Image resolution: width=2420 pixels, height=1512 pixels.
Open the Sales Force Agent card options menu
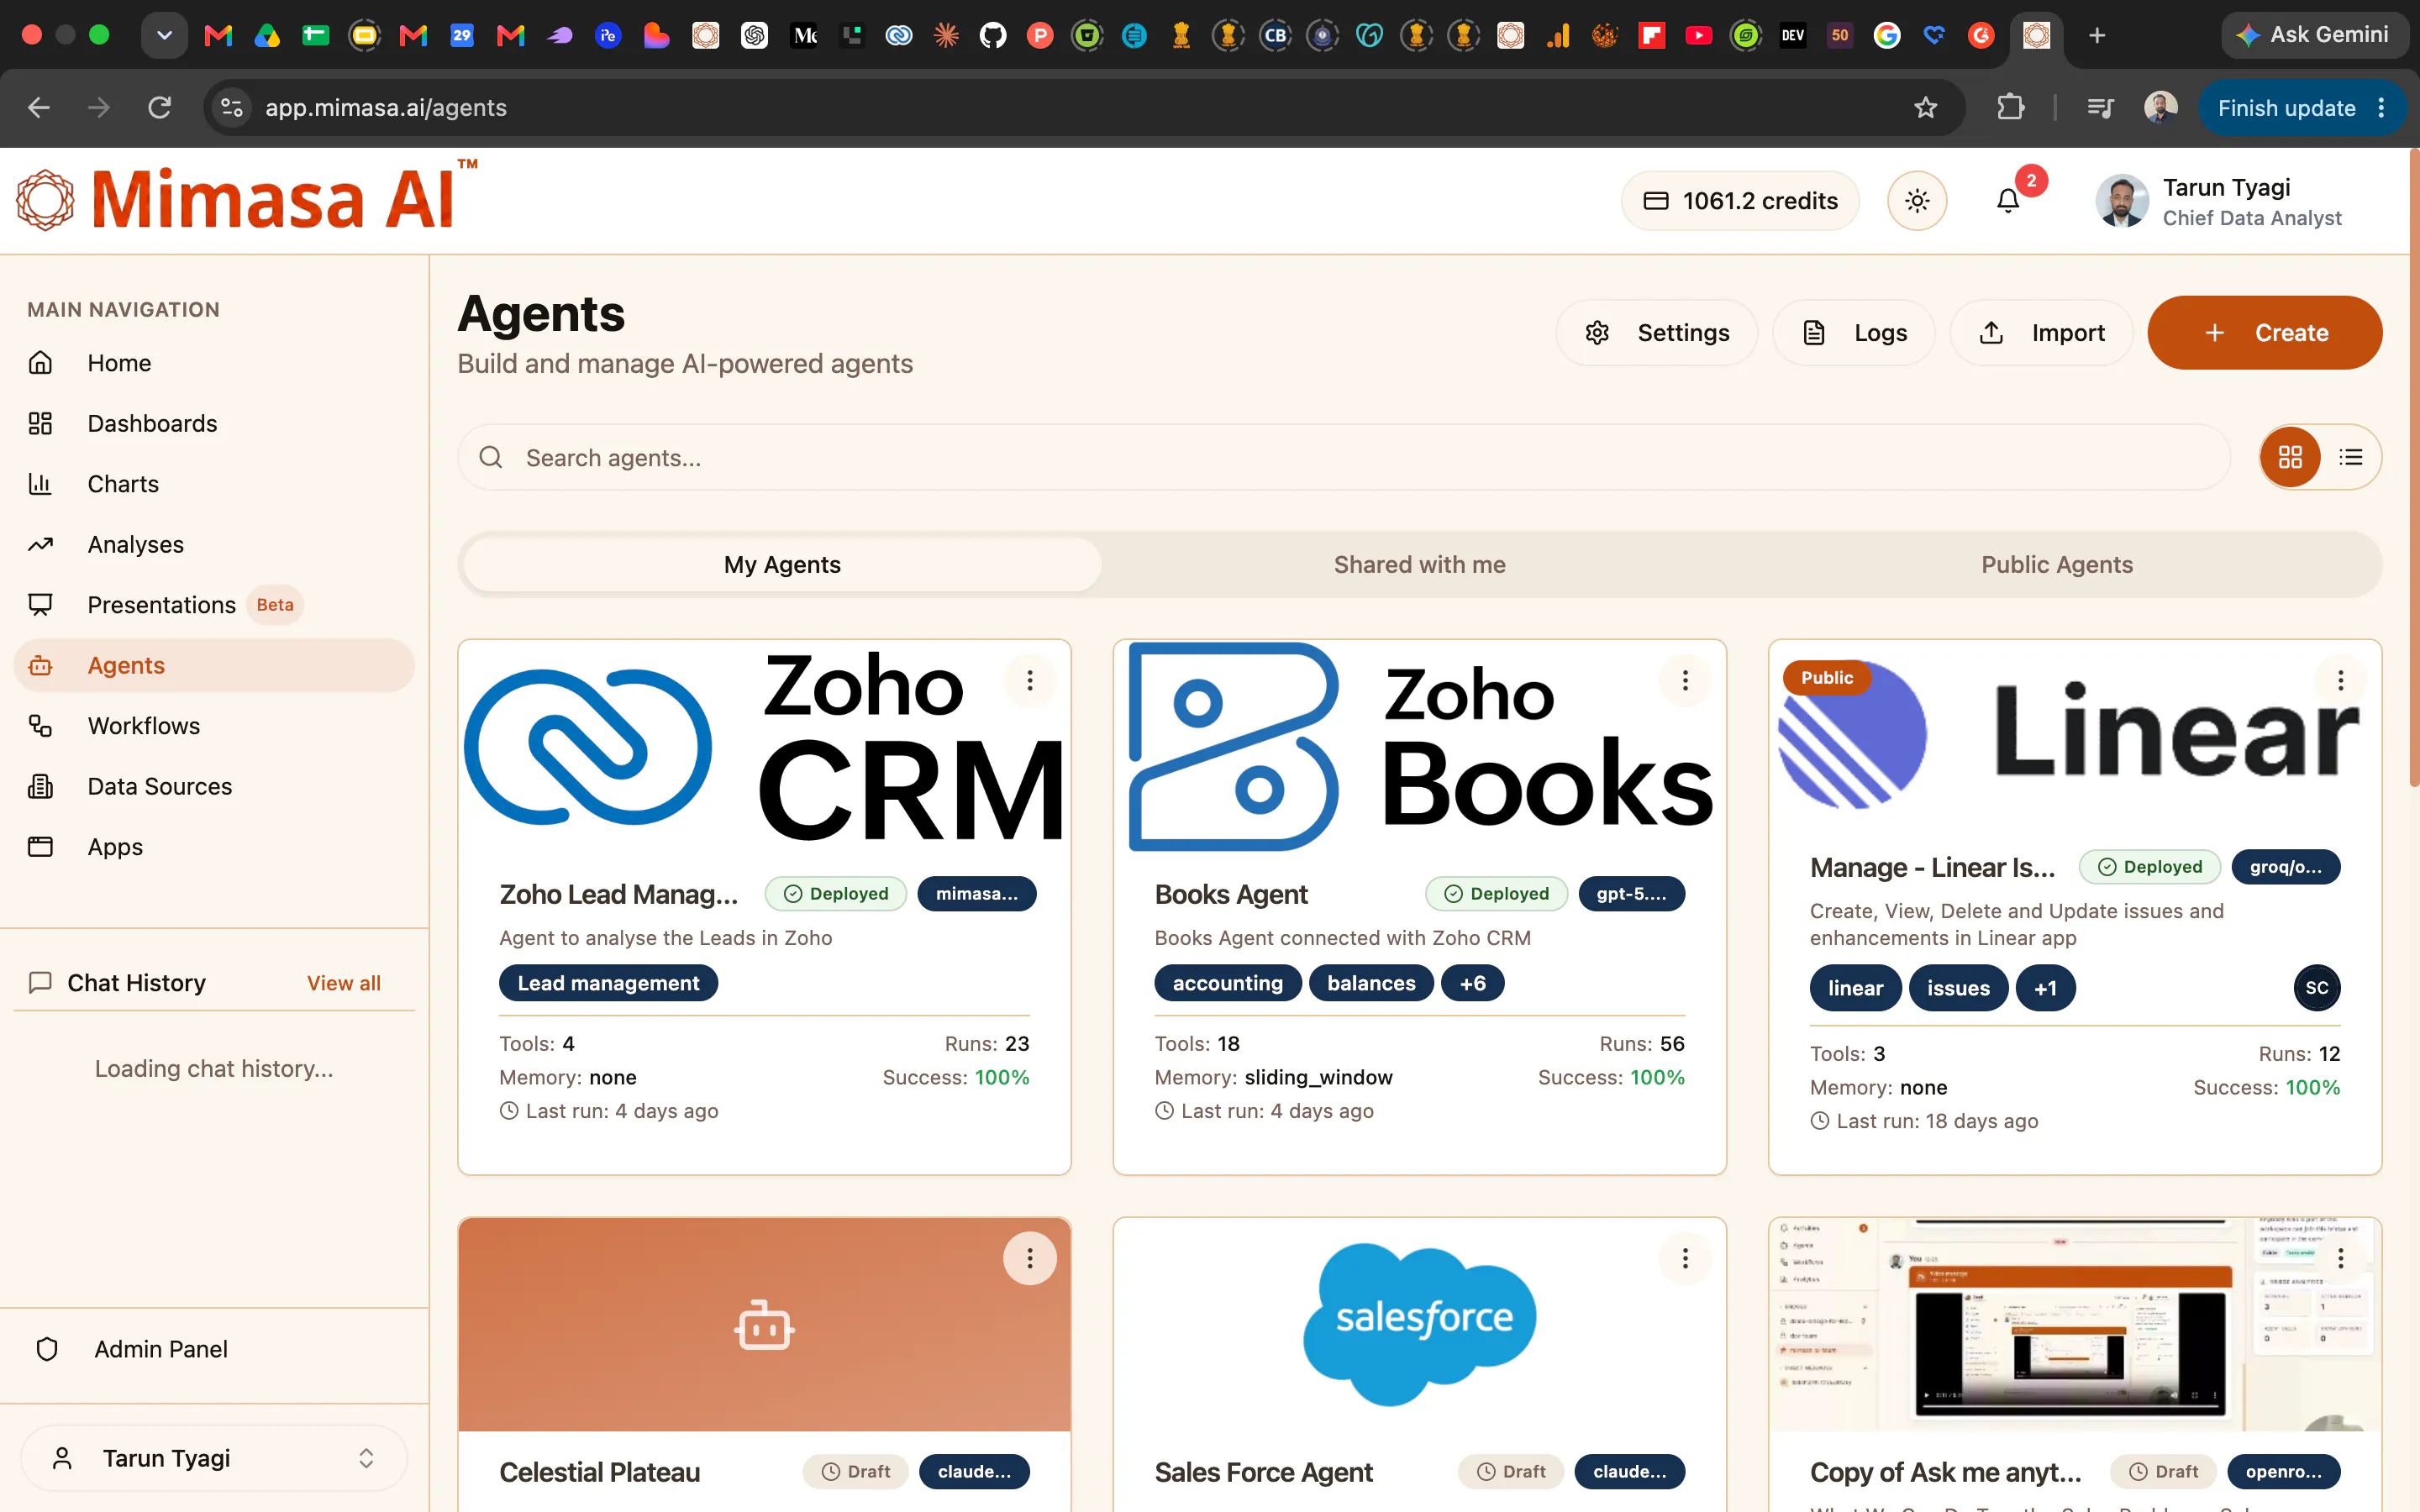[1685, 1258]
